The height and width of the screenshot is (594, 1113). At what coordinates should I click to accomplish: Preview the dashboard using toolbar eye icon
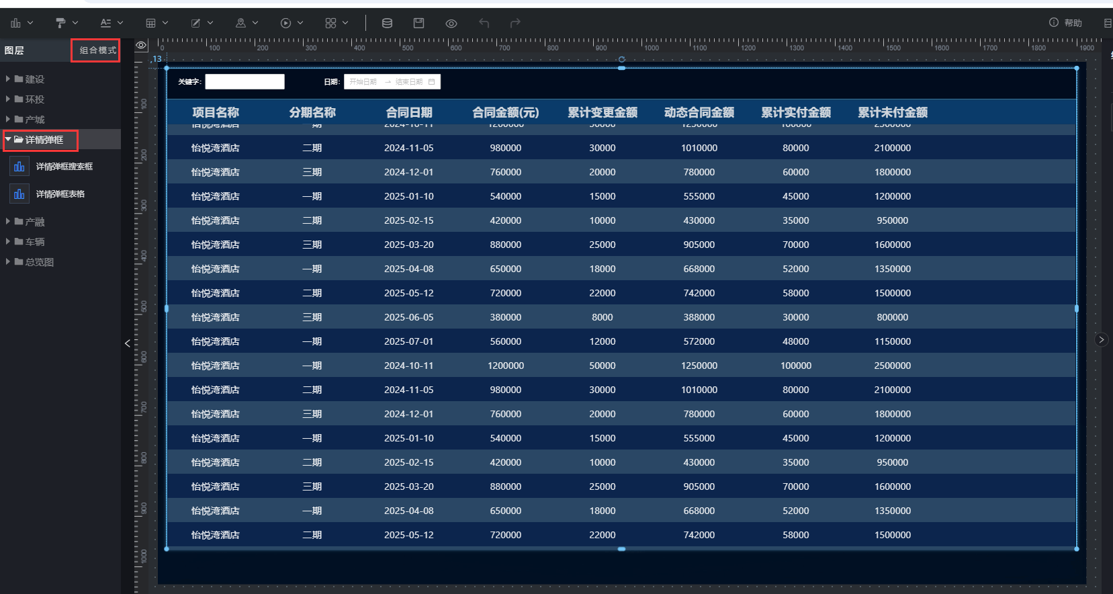pos(451,24)
